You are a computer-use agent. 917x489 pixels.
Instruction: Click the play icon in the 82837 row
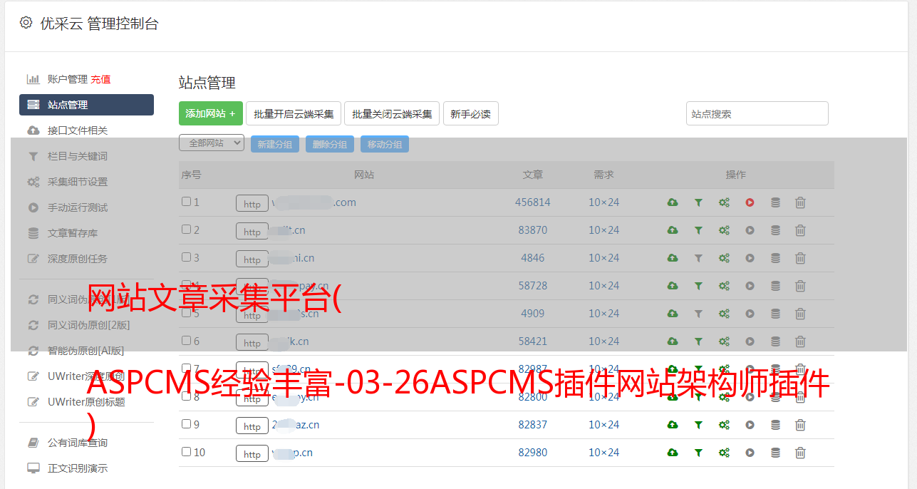(x=750, y=425)
